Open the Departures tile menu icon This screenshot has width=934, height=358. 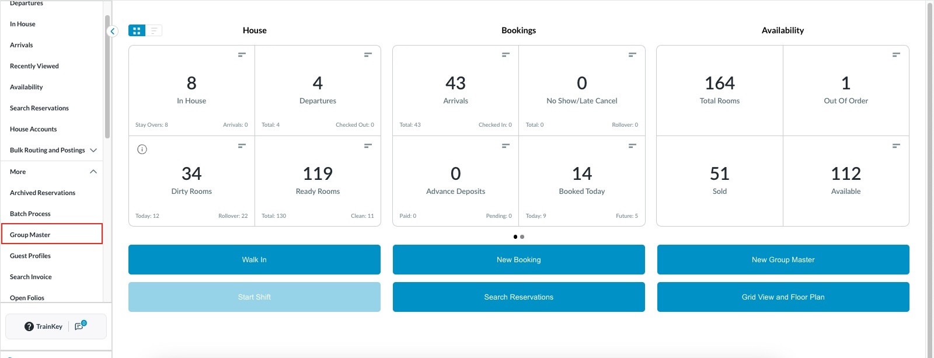[x=368, y=55]
